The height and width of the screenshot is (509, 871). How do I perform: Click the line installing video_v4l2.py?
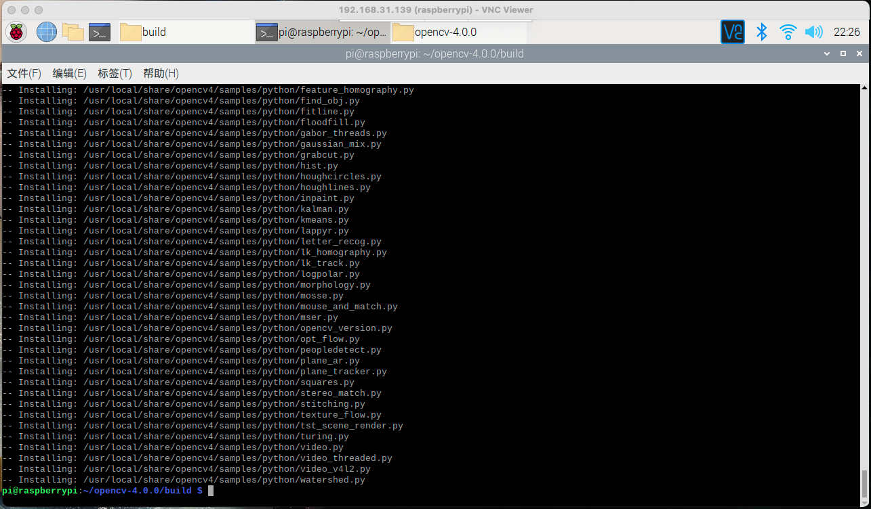(186, 469)
